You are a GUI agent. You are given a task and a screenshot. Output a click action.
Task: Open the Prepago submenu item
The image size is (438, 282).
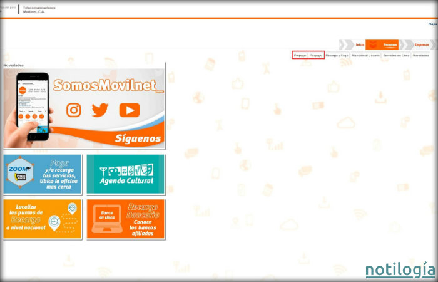click(300, 55)
